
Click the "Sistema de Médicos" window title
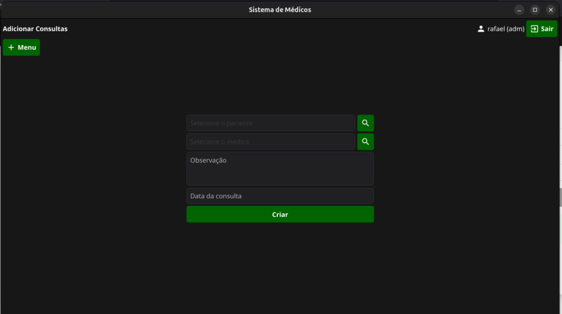point(280,10)
